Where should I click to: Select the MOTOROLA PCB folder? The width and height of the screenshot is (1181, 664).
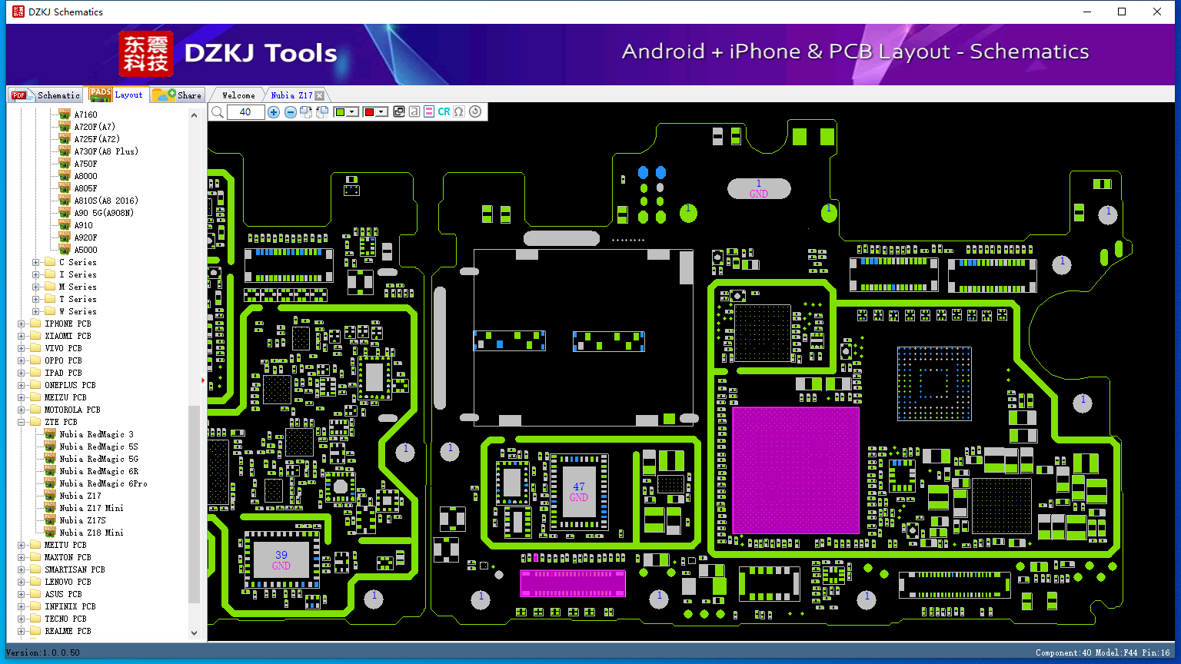click(x=72, y=410)
